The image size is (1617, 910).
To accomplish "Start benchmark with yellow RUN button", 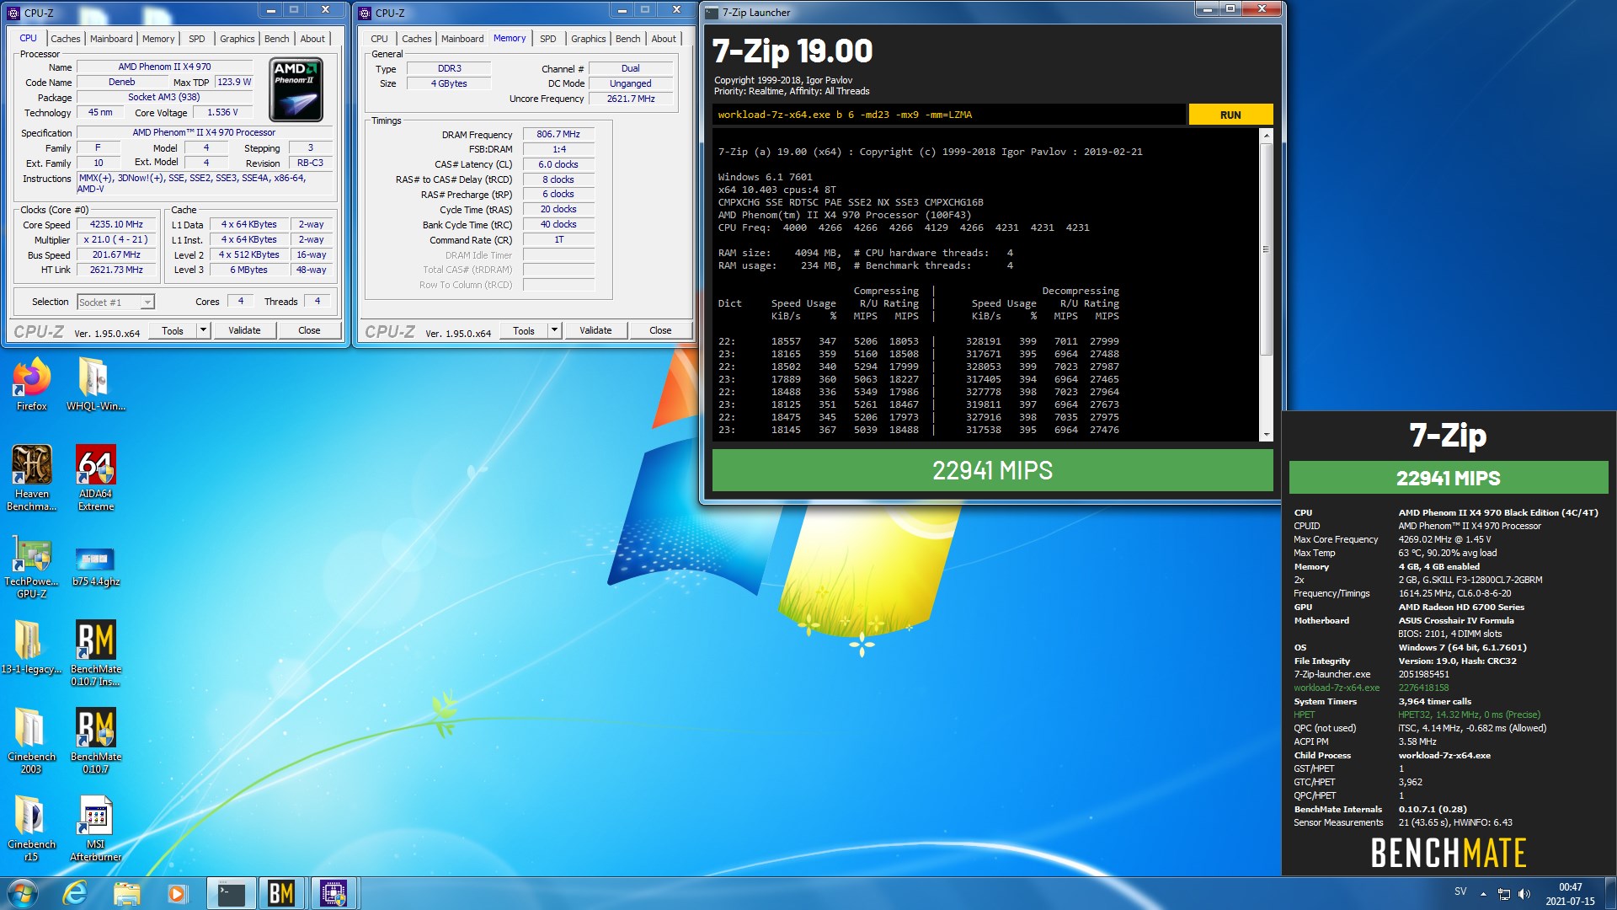I will coord(1230,115).
